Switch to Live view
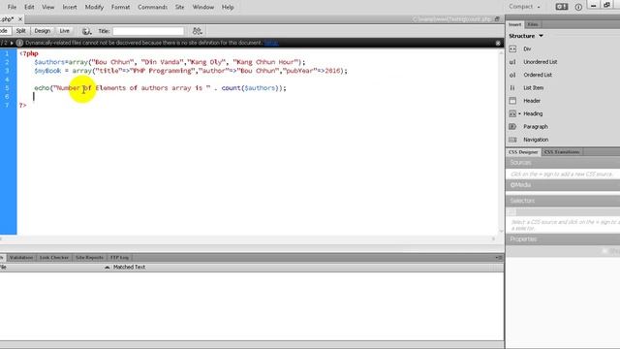Image resolution: width=620 pixels, height=349 pixels. [65, 31]
